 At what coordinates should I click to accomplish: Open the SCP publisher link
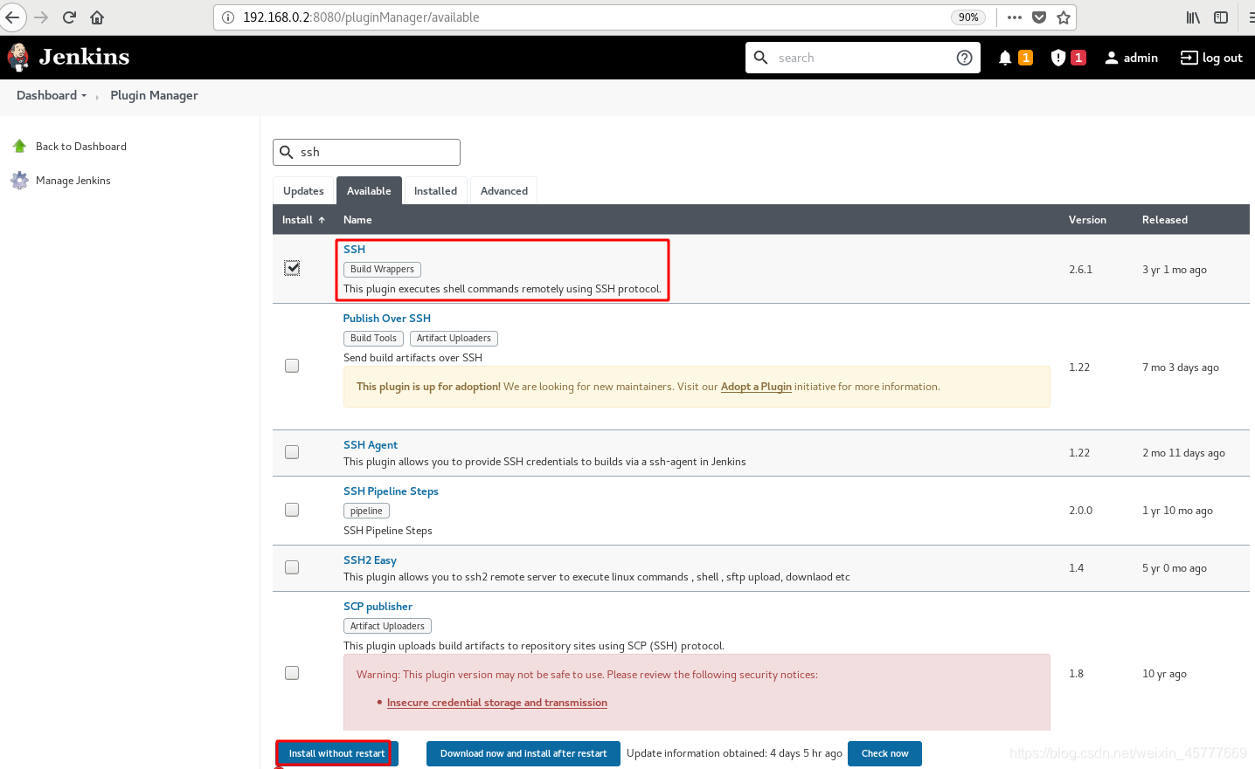378,607
